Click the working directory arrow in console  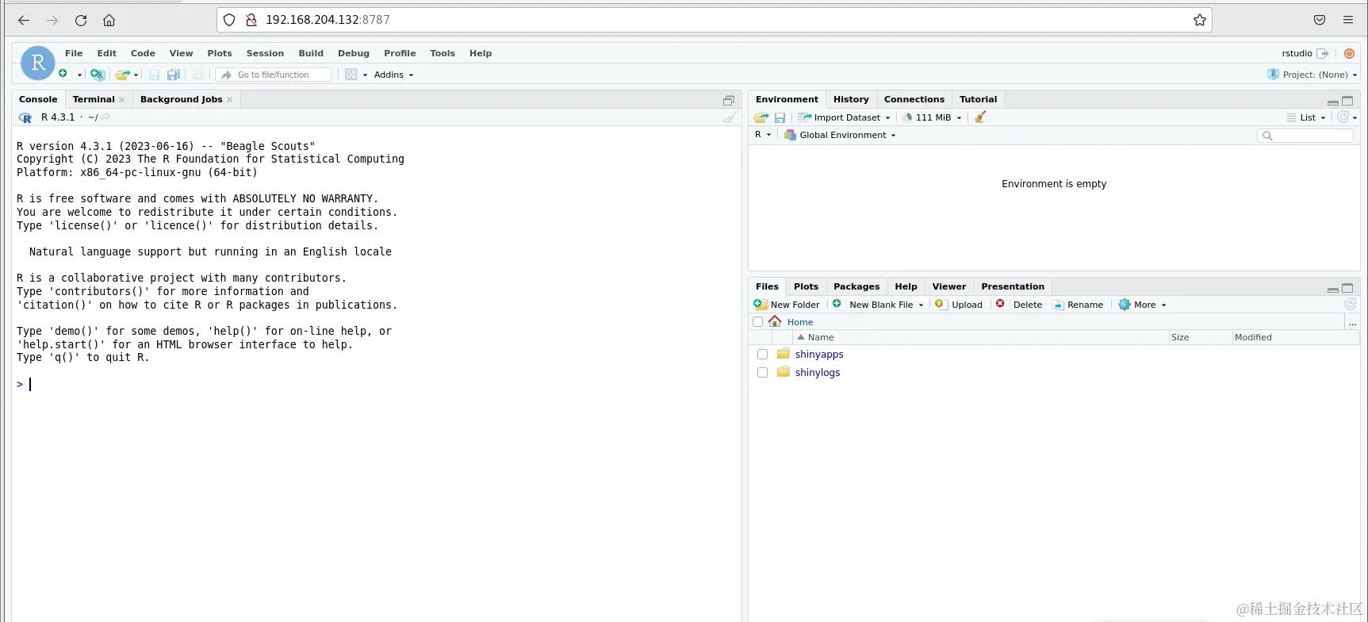click(x=105, y=117)
